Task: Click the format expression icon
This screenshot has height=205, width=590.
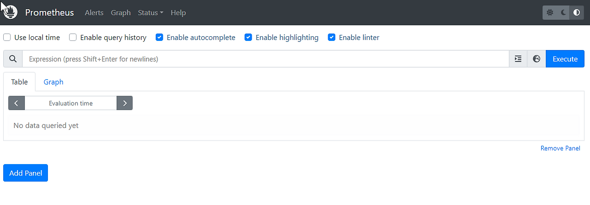Action: pyautogui.click(x=518, y=59)
